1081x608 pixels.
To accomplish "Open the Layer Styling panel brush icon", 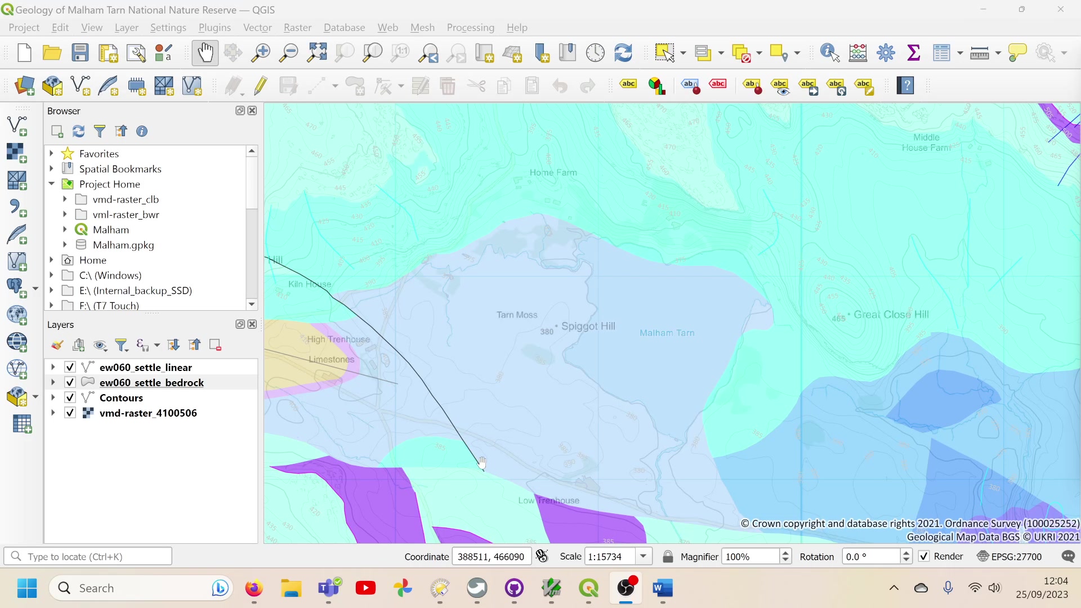I will pos(57,345).
